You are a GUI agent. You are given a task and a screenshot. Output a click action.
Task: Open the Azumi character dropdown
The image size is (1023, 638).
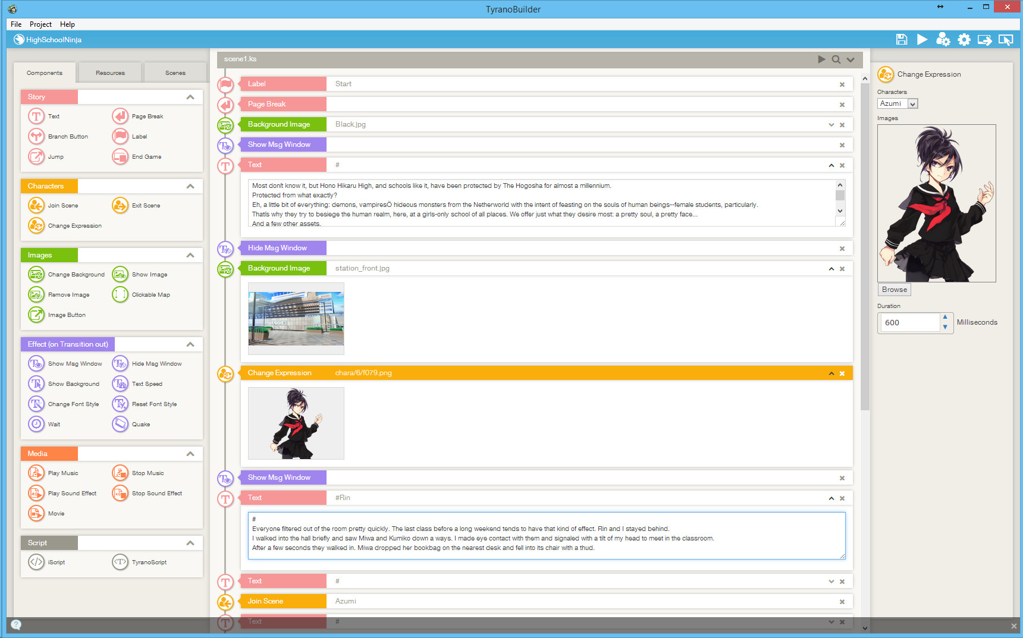[x=912, y=103]
